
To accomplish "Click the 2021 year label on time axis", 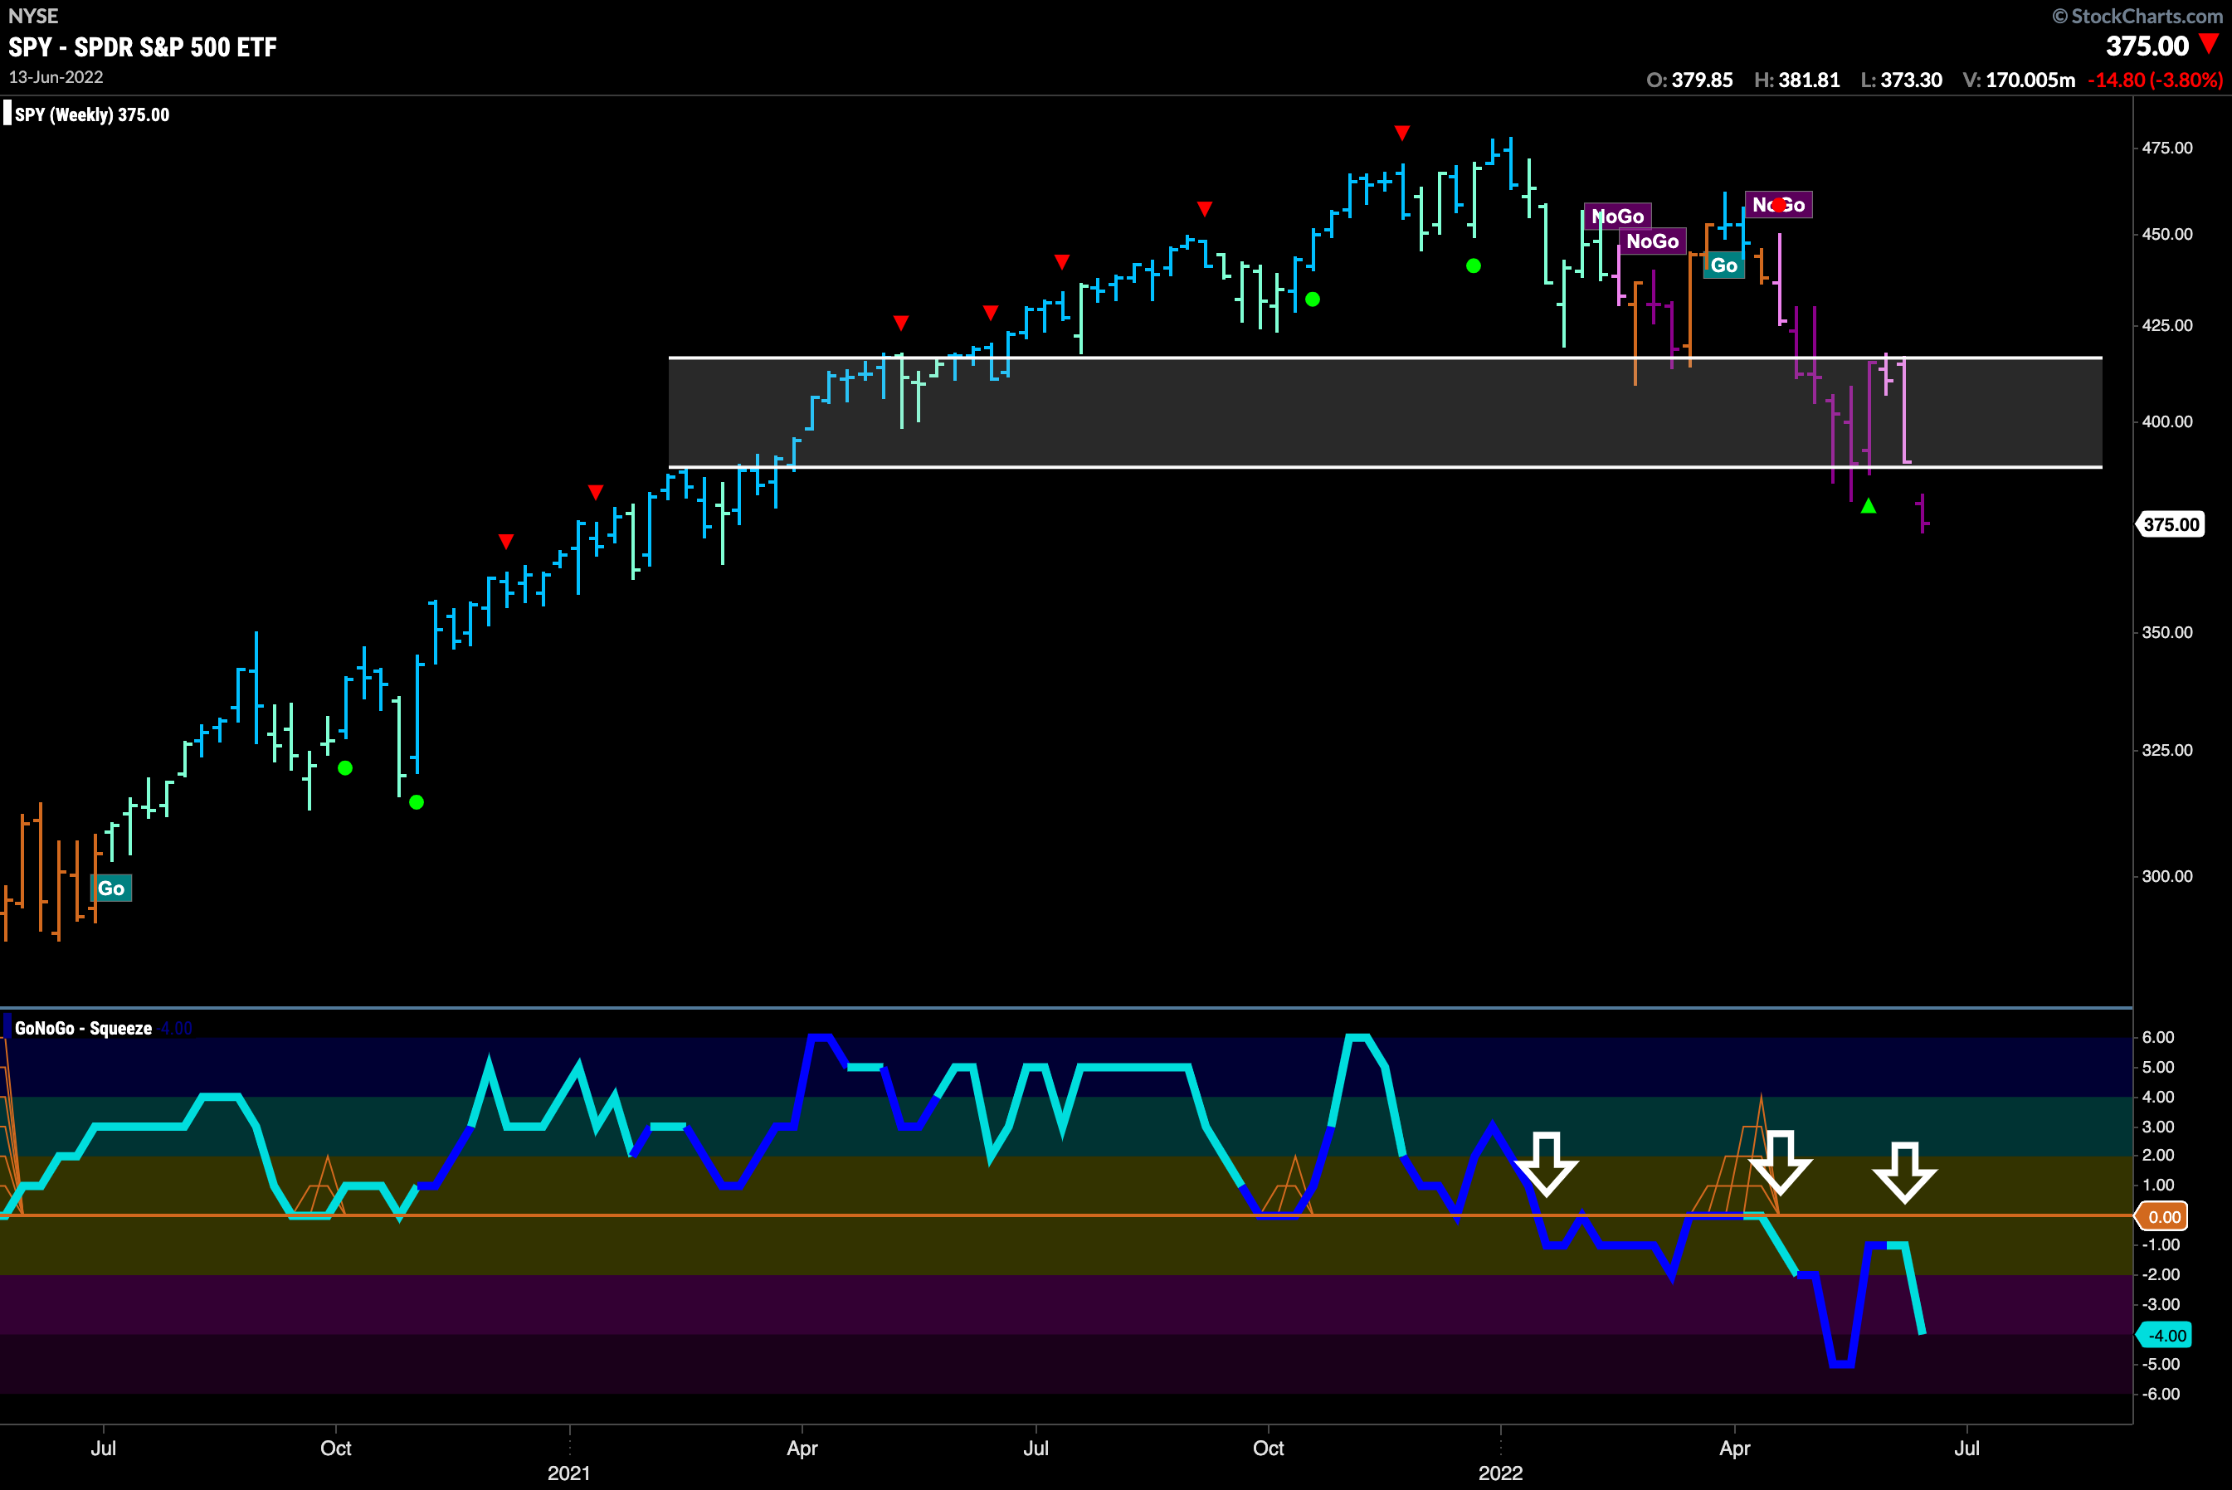I will (x=568, y=1473).
